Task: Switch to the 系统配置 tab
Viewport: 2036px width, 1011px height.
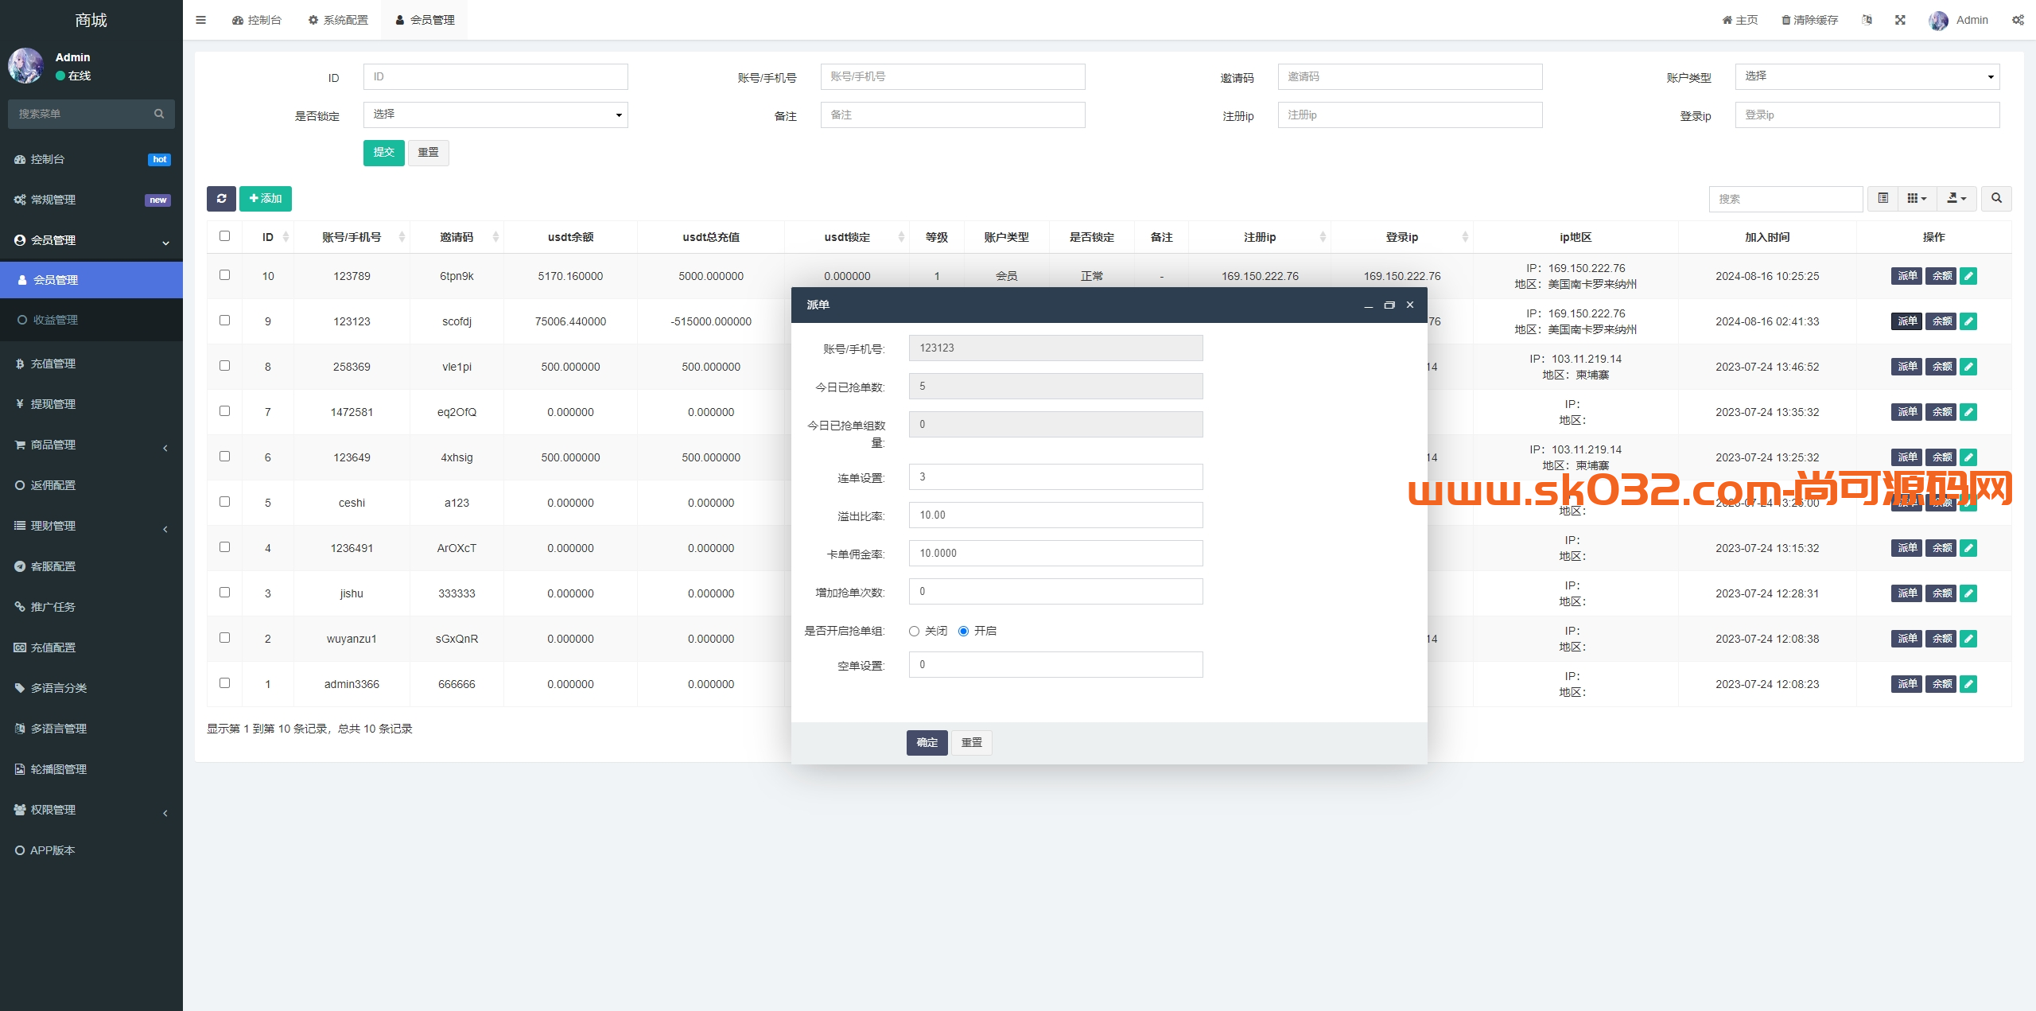Action: [x=338, y=20]
